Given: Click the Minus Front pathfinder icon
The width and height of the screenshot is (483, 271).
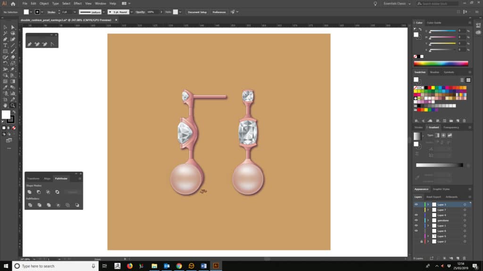Looking at the screenshot, I should [x=39, y=192].
